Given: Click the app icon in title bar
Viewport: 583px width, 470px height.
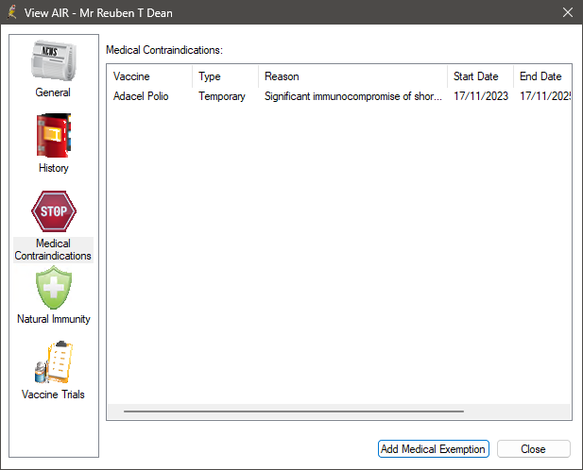Looking at the screenshot, I should 12,12.
